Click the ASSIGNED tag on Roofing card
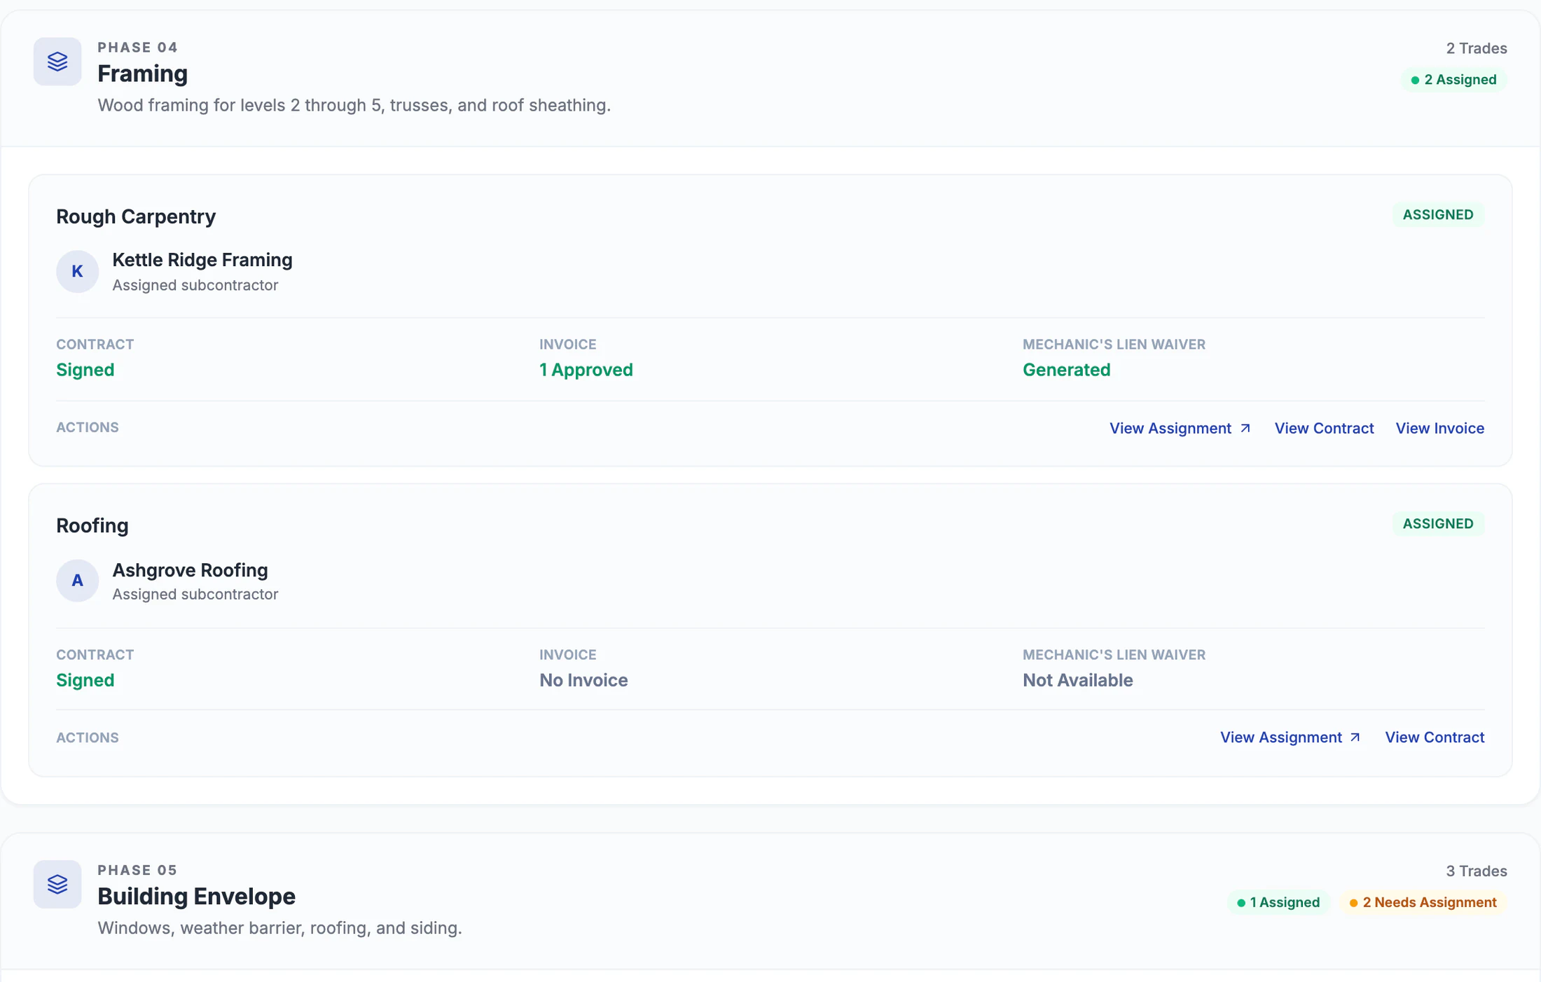Image resolution: width=1541 pixels, height=982 pixels. click(1438, 524)
